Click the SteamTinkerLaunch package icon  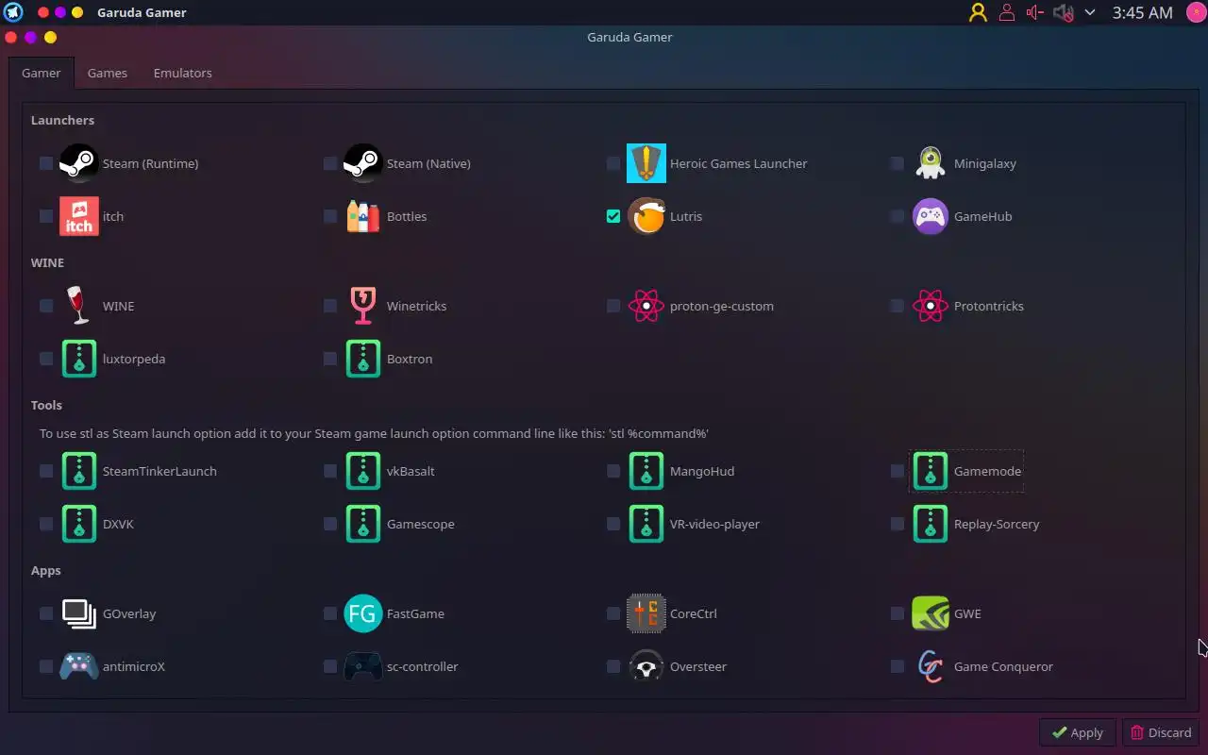tap(78, 471)
